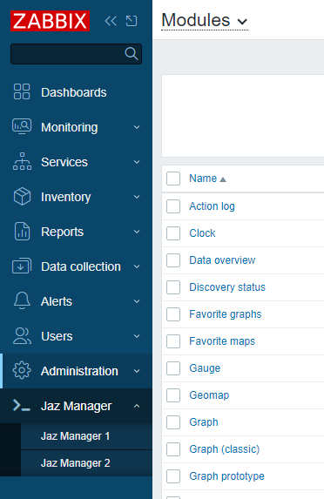Check the Clock module checkbox
This screenshot has width=324, height=499.
click(x=173, y=233)
